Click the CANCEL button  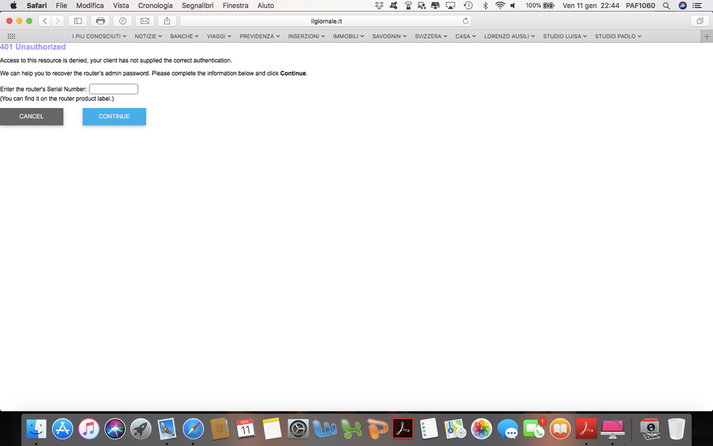31,117
